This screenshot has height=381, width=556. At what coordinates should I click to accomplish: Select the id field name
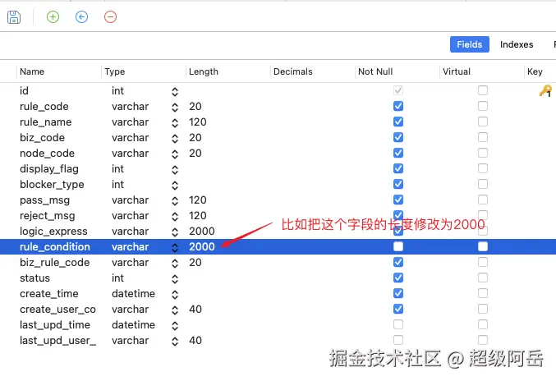pyautogui.click(x=24, y=90)
